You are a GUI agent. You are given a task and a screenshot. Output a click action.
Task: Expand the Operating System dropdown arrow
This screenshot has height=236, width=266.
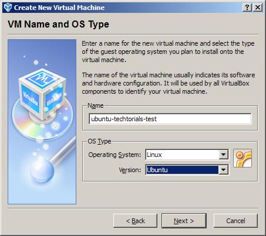click(x=223, y=155)
